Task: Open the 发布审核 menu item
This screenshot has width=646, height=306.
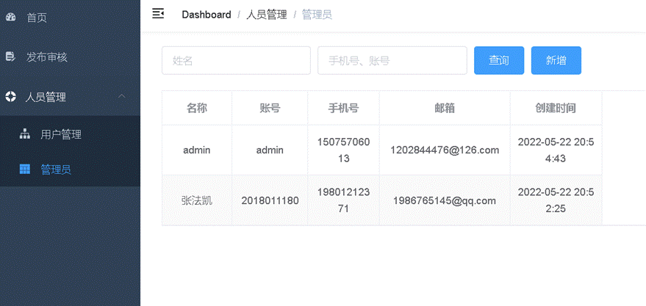Action: click(x=70, y=57)
